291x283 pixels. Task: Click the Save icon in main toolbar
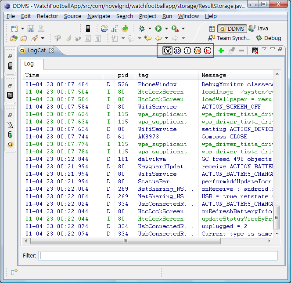point(31,29)
